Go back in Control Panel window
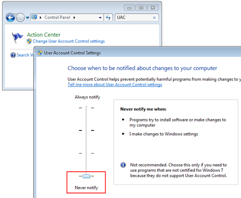The width and height of the screenshot is (241, 198). coord(11,18)
